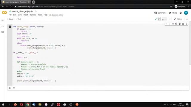Open user account avatar
191x107 pixels.
coord(186,13)
